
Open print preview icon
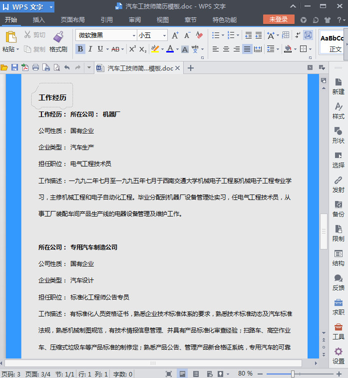(57, 67)
